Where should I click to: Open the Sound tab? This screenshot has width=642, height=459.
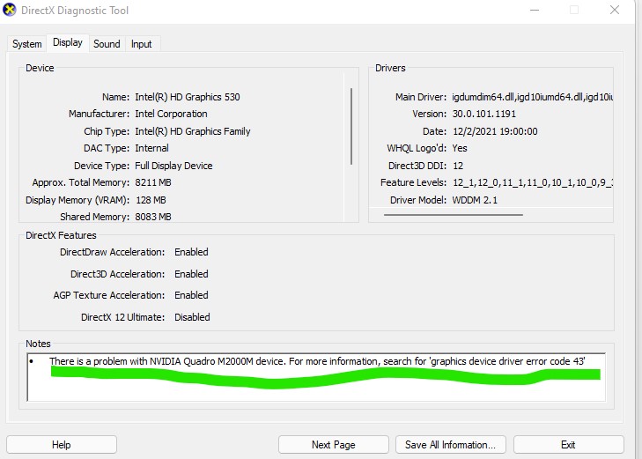point(107,44)
